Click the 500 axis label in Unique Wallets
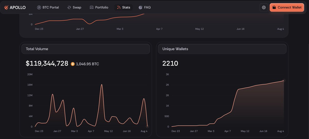The image size is (309, 139). click(166, 116)
